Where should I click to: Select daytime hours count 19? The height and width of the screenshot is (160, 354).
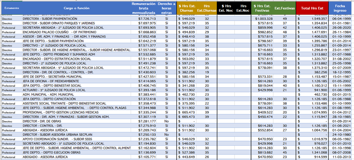pyautogui.click(x=206, y=72)
